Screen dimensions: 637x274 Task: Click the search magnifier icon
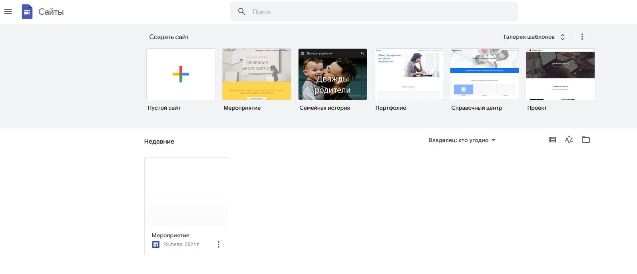coord(241,12)
